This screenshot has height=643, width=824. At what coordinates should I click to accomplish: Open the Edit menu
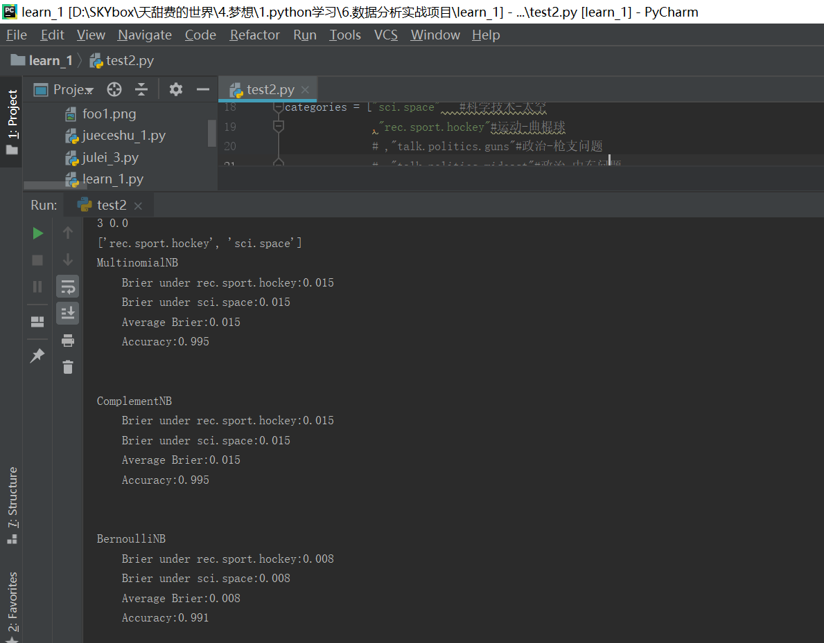(x=53, y=35)
